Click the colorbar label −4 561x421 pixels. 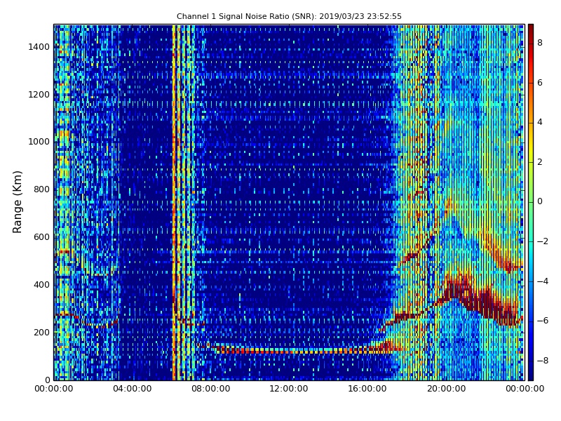point(543,281)
